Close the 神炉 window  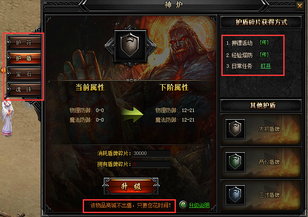click(300, 6)
